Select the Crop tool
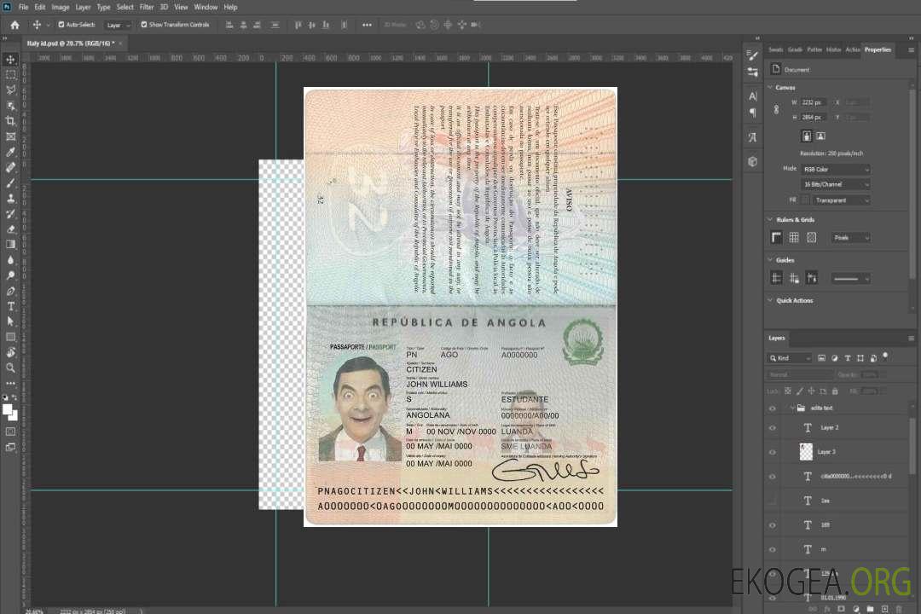Screen dimensions: 921x614 (10, 121)
